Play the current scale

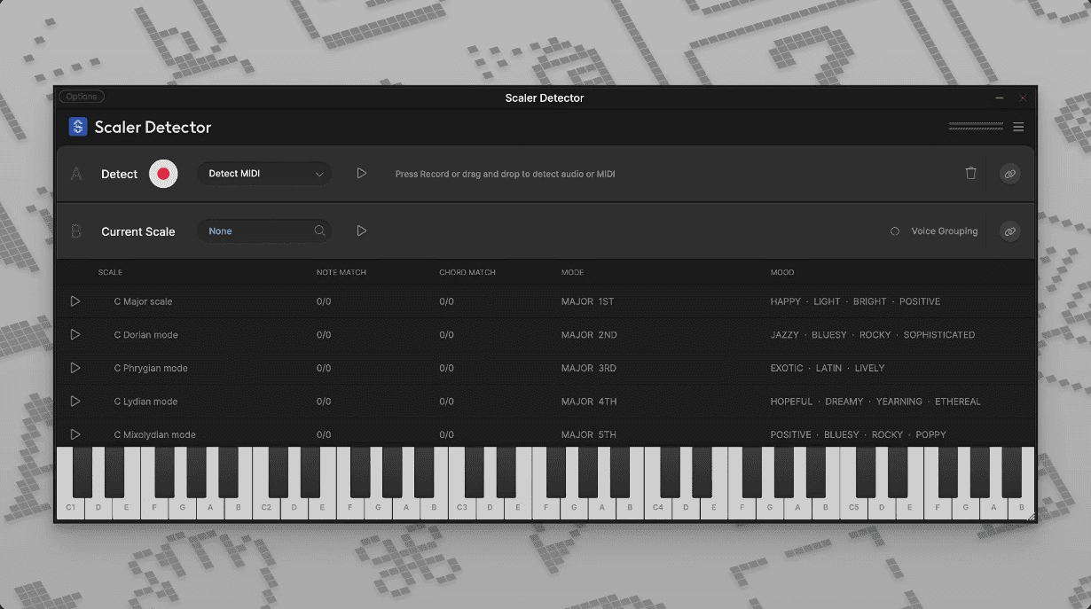click(361, 230)
